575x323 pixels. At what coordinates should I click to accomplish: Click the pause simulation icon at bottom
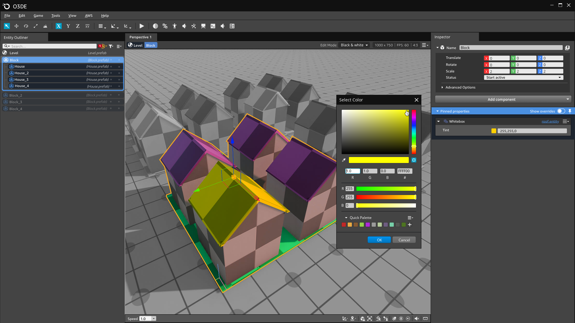401,319
